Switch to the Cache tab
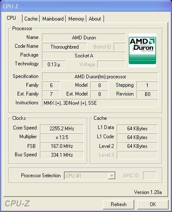This screenshot has width=172, height=212. click(31, 19)
